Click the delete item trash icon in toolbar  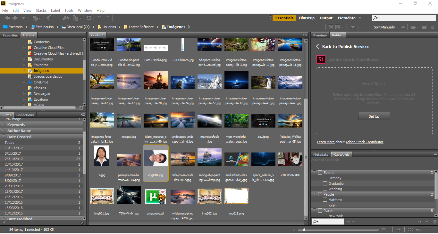pos(433,27)
